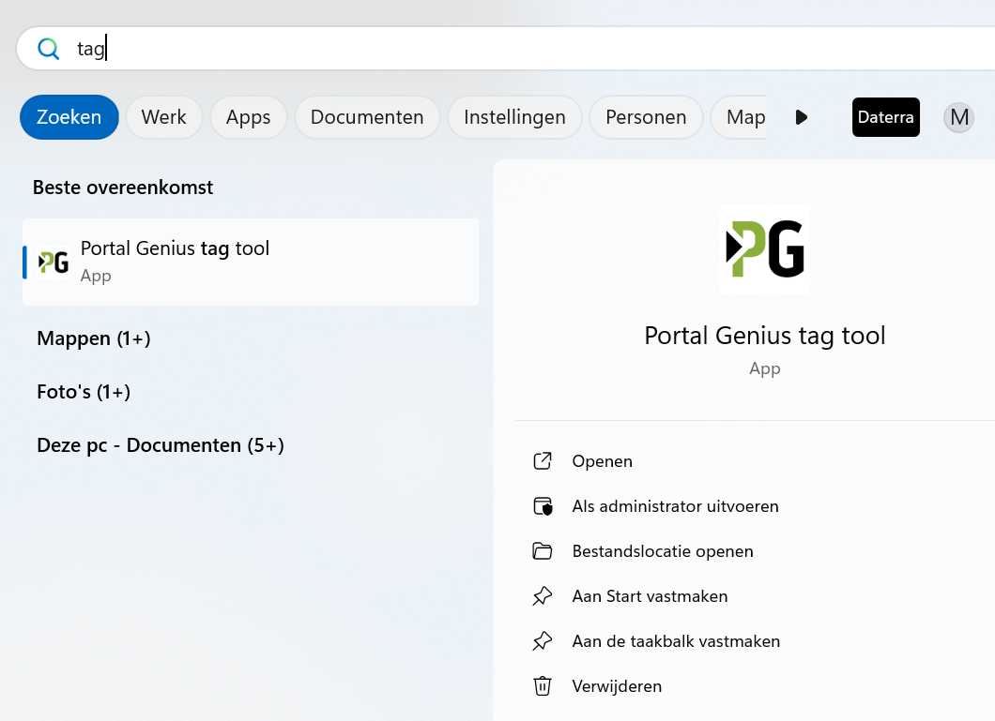Click the 'Portal Genius tag tool' title in details pane
This screenshot has height=721, width=995.
coord(765,336)
